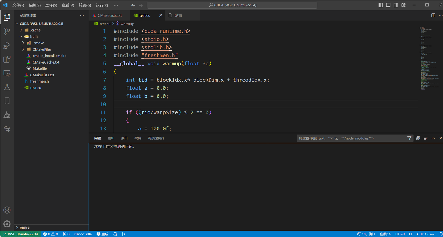
Task: Toggle problems view as table or tree
Action: pos(425,138)
